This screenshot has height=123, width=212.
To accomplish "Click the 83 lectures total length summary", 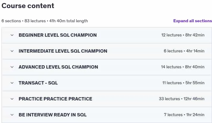I will coord(45,21).
